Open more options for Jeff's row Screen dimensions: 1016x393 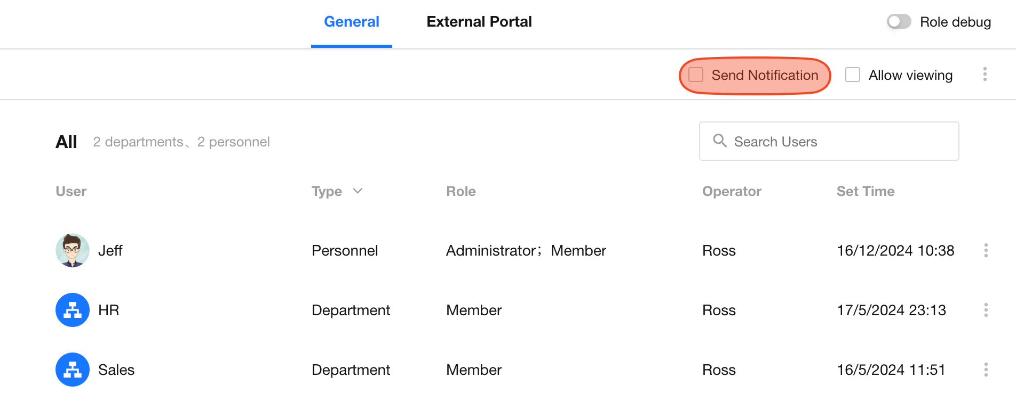(x=986, y=250)
